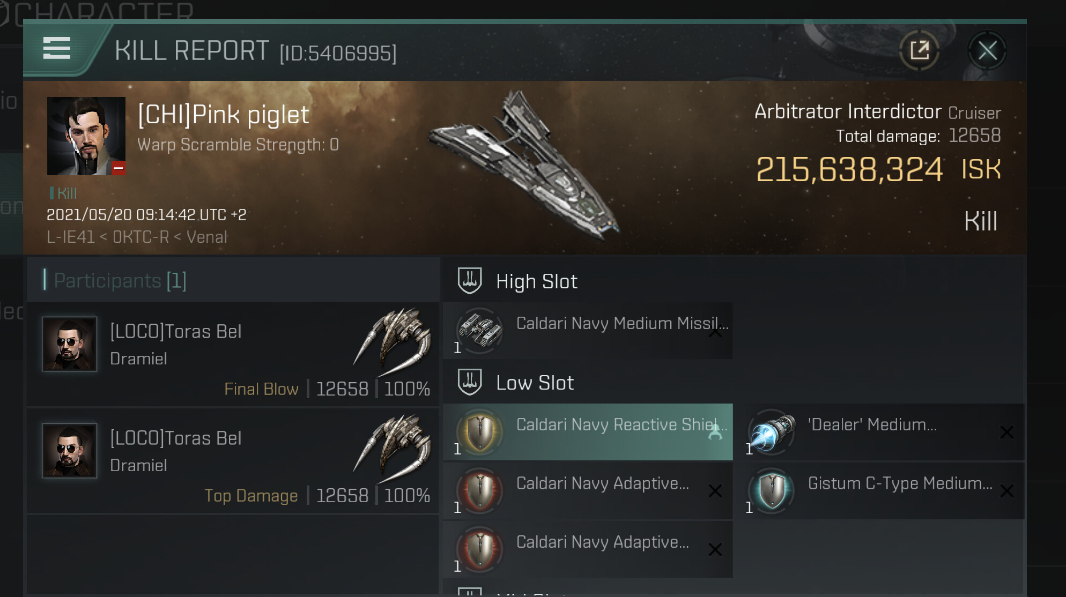This screenshot has width=1066, height=597.
Task: Open the hamburger menu in Kill Report
Action: [x=57, y=49]
